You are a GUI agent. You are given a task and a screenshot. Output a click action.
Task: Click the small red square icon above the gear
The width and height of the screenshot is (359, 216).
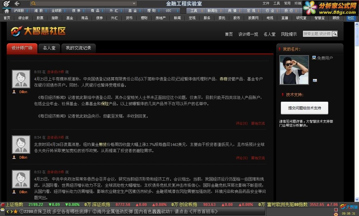336,210
